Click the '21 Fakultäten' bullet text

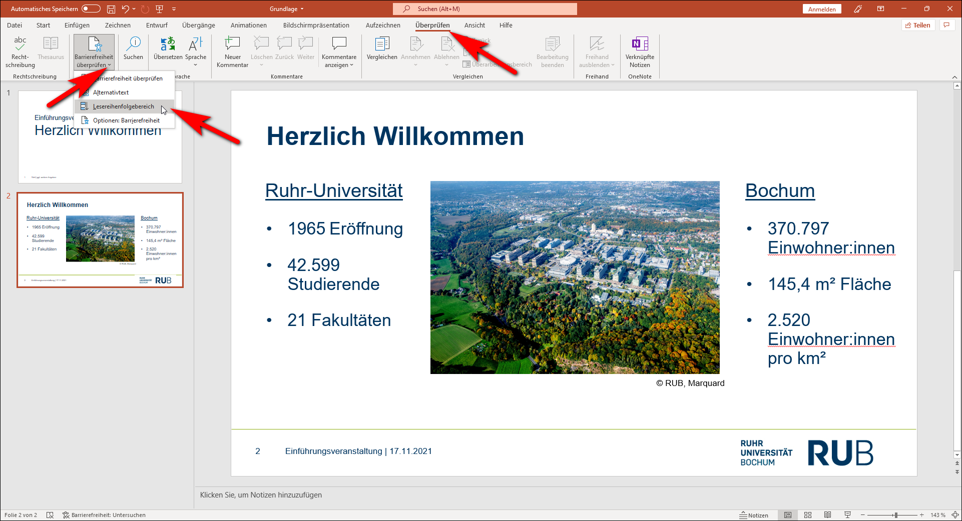click(x=339, y=320)
